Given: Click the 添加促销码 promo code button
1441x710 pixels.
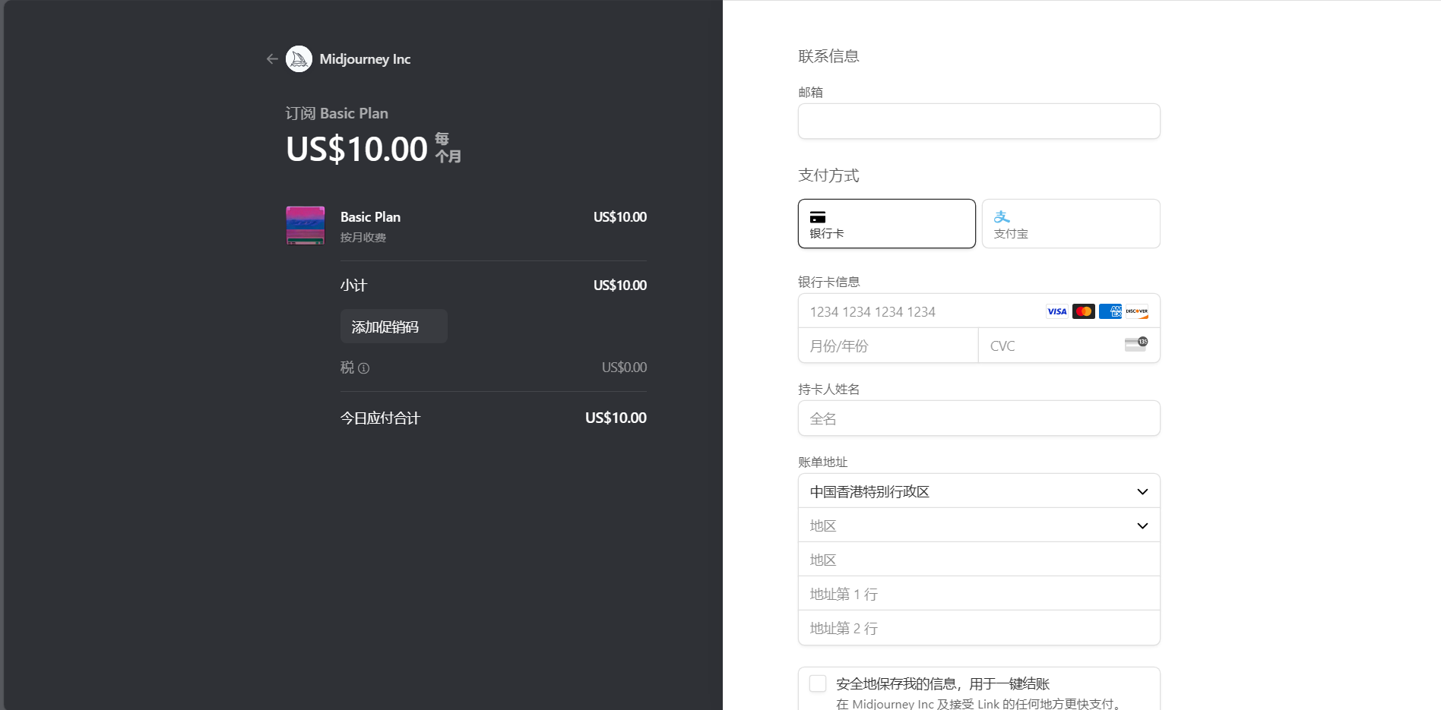Looking at the screenshot, I should [394, 327].
